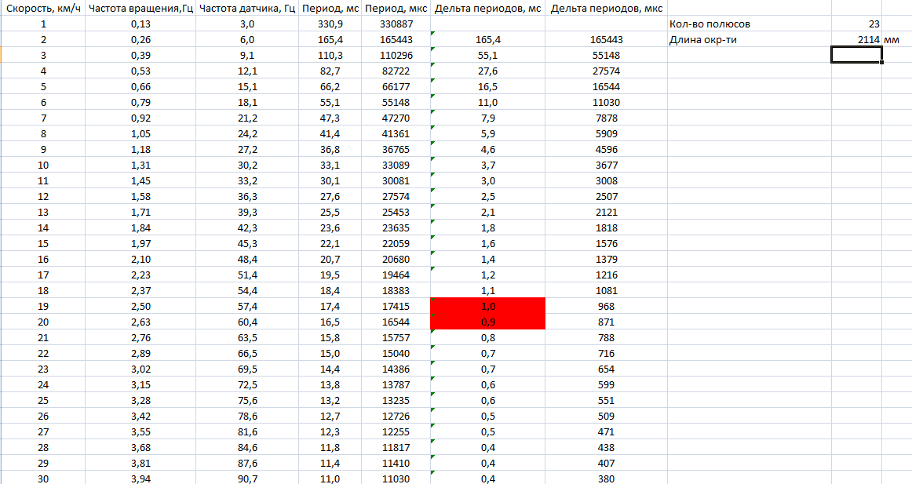Select the 'Частота вращения,Гц' column header cell
The image size is (912, 484).
coord(140,9)
